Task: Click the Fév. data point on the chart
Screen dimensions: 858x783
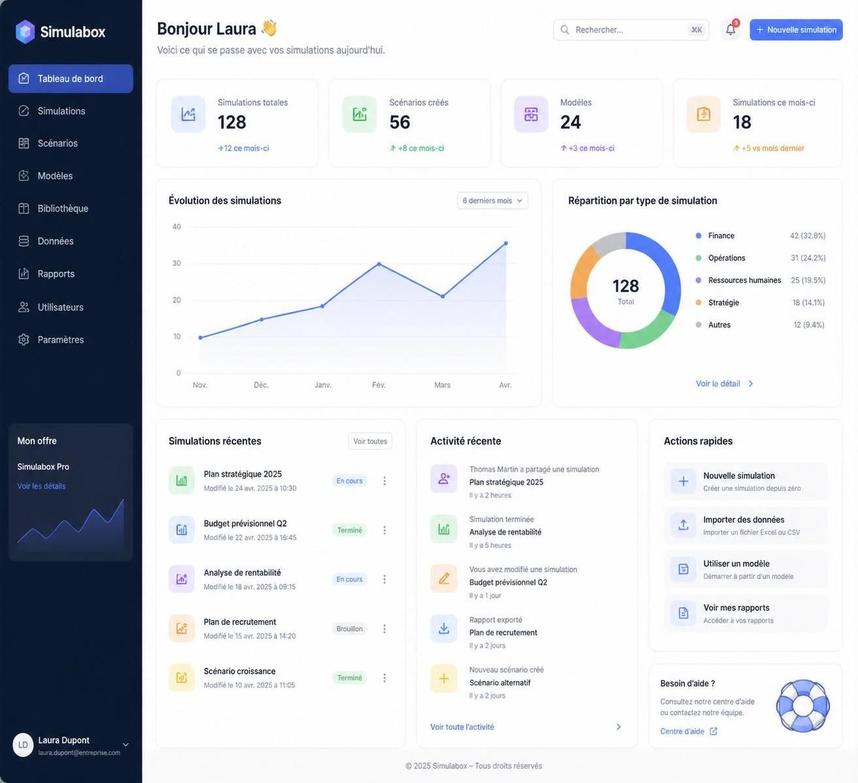Action: [379, 263]
